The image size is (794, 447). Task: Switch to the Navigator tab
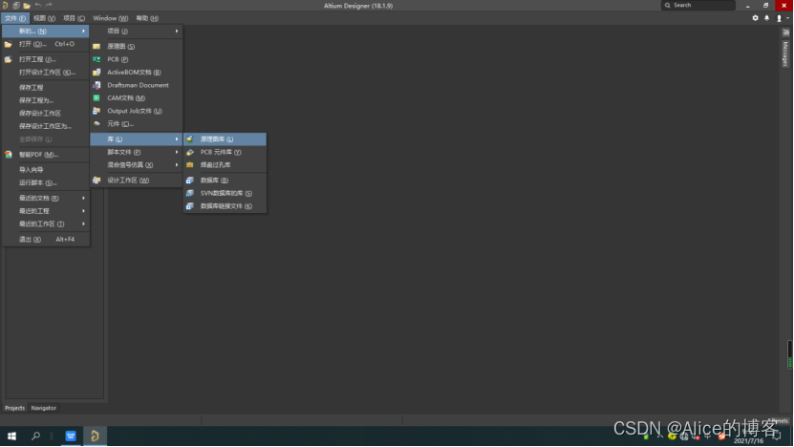point(44,408)
